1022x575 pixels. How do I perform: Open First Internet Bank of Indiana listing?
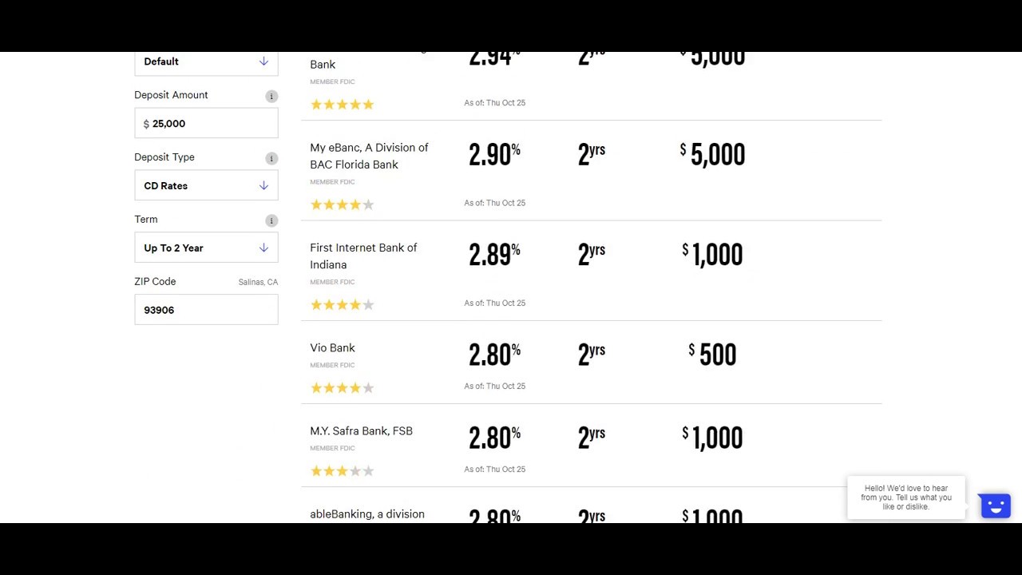coord(363,256)
